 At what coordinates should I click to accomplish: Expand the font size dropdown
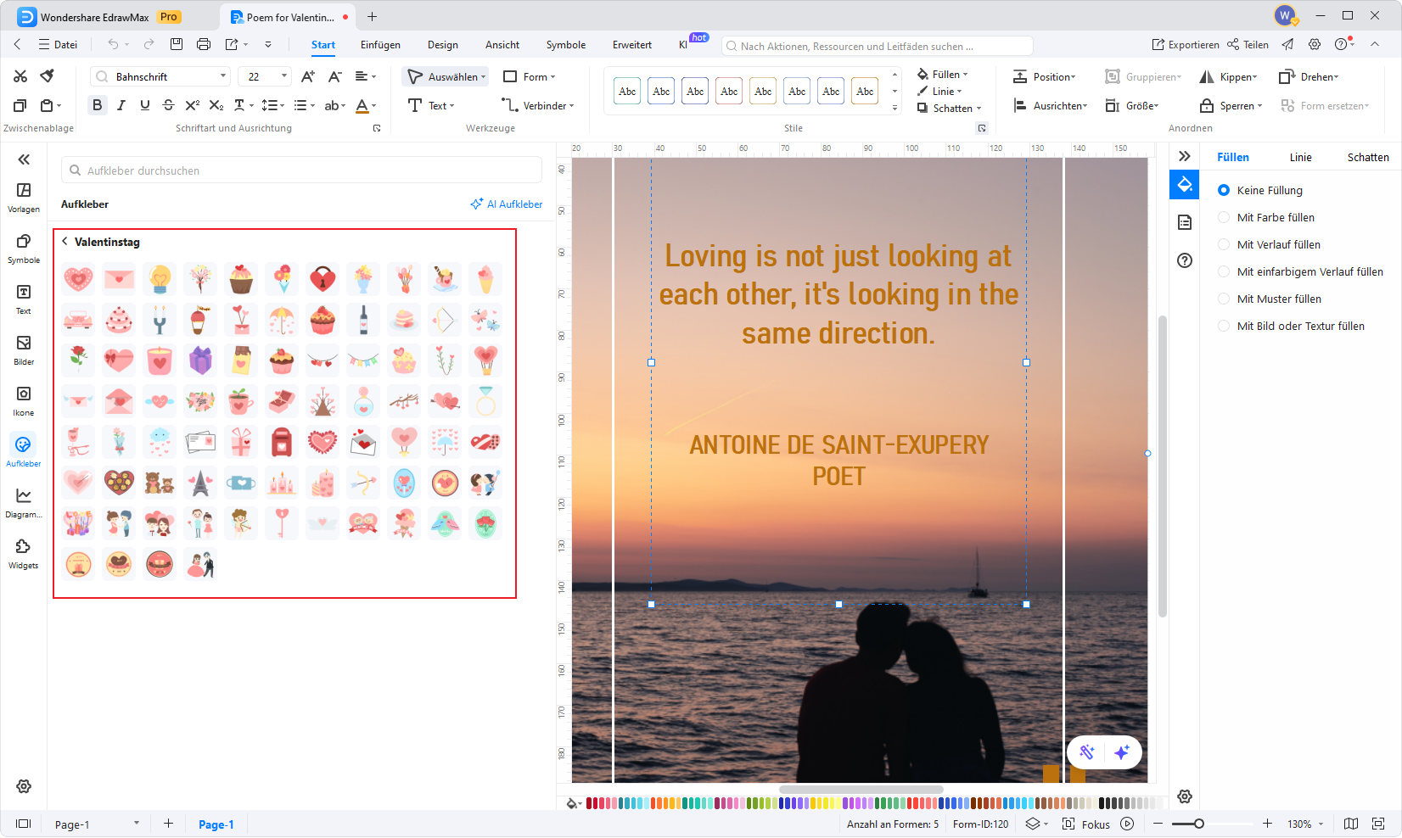(284, 76)
